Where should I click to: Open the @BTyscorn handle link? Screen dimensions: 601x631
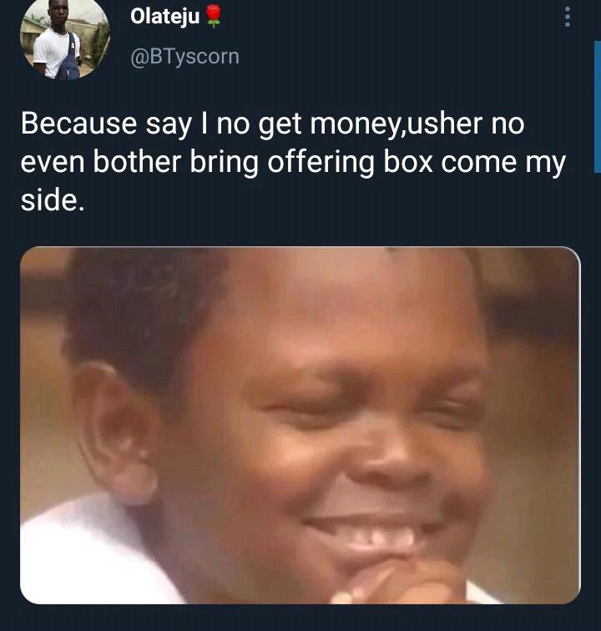(x=184, y=57)
